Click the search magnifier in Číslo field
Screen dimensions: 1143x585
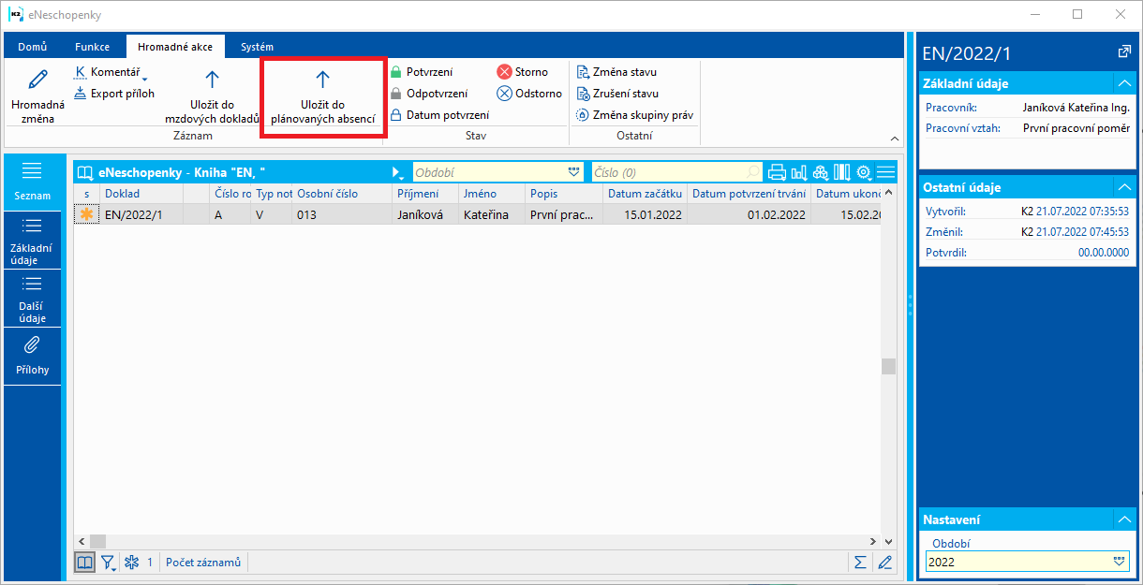point(753,172)
